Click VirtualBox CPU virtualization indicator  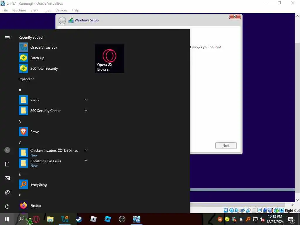click(x=270, y=210)
